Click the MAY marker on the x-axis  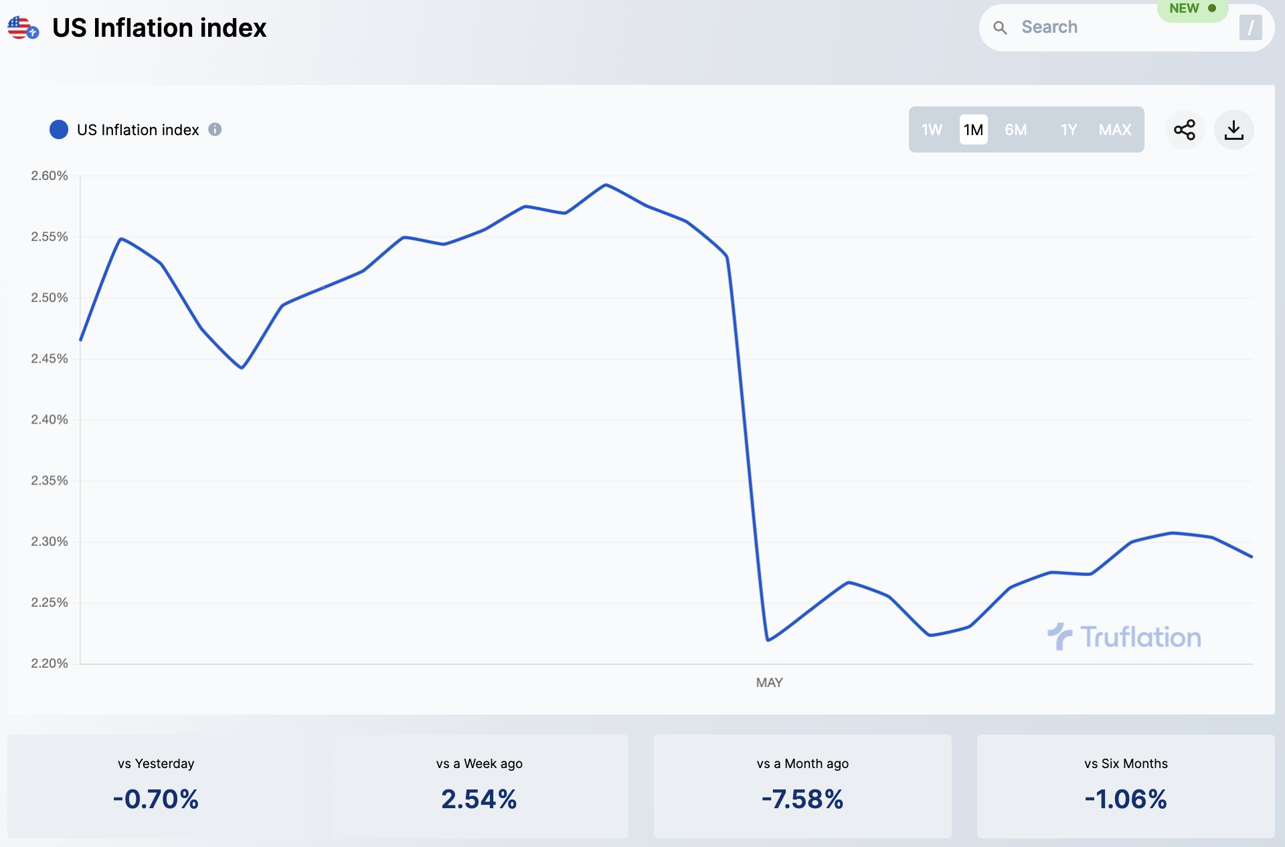[x=769, y=682]
